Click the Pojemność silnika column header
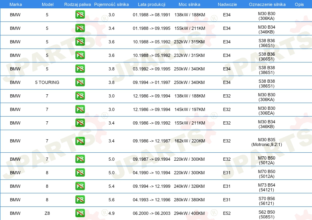The image size is (312, 220). coord(111,4)
